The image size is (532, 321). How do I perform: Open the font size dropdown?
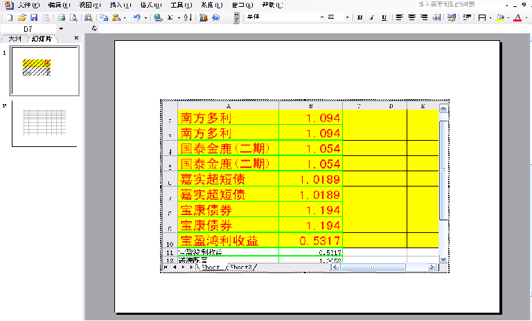click(x=347, y=17)
